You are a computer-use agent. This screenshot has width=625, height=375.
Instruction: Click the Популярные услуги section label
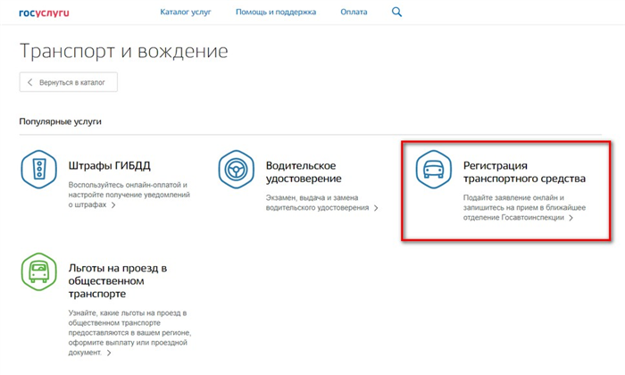60,121
